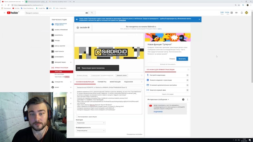The image size is (253, 142).
Task: Switch to Подсказки tab
Action: click(x=128, y=82)
